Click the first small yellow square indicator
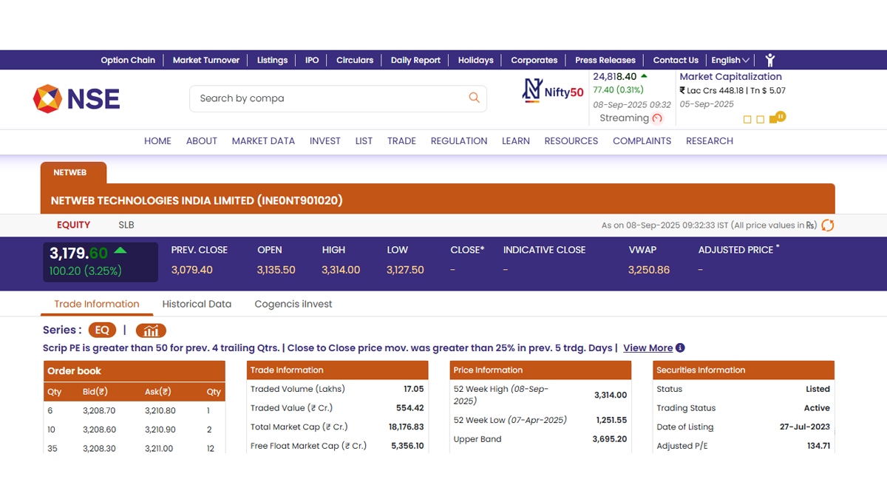This screenshot has width=887, height=499. [x=747, y=120]
